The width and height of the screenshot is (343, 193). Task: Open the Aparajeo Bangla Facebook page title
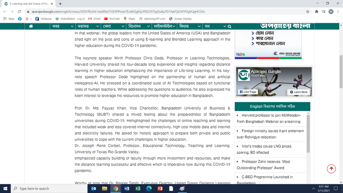pyautogui.click(x=266, y=72)
